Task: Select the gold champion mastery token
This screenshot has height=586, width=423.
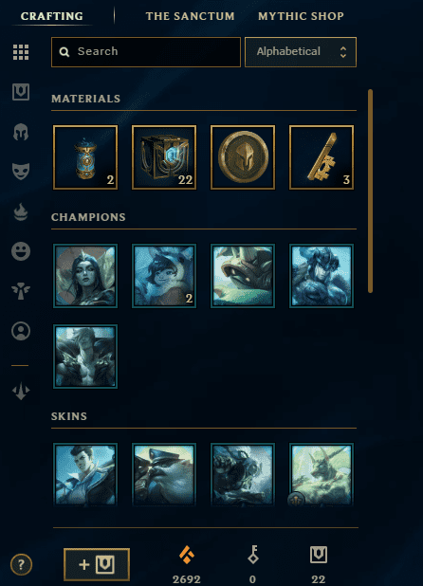Action: [x=243, y=157]
